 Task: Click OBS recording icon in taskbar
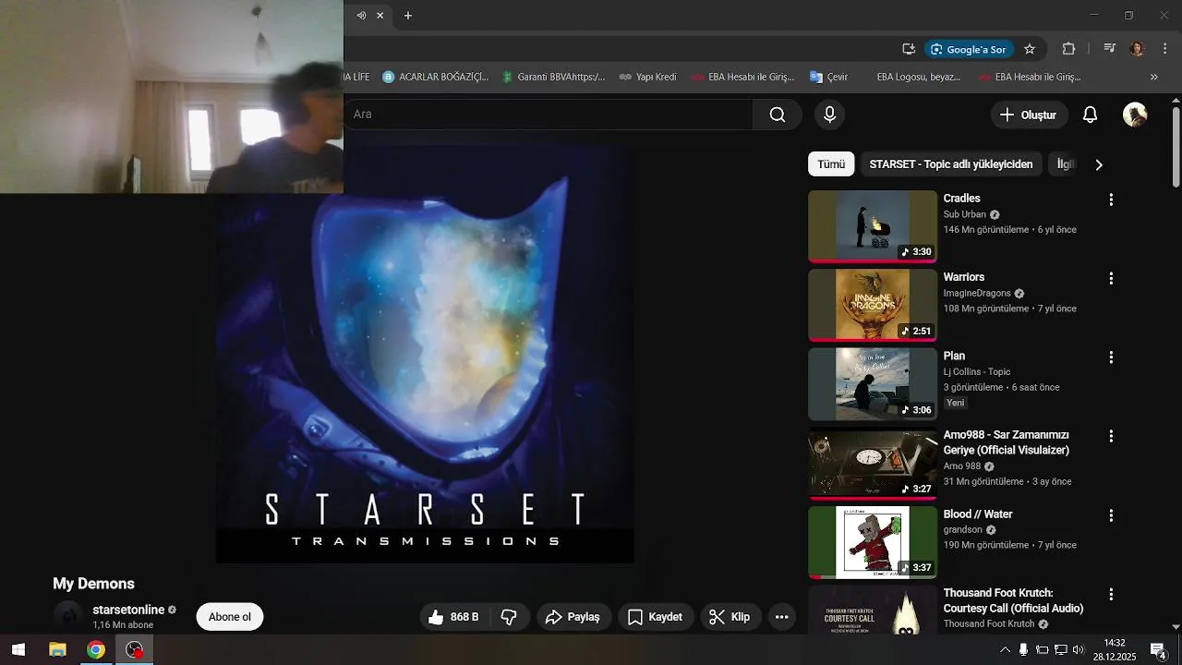[x=135, y=650]
